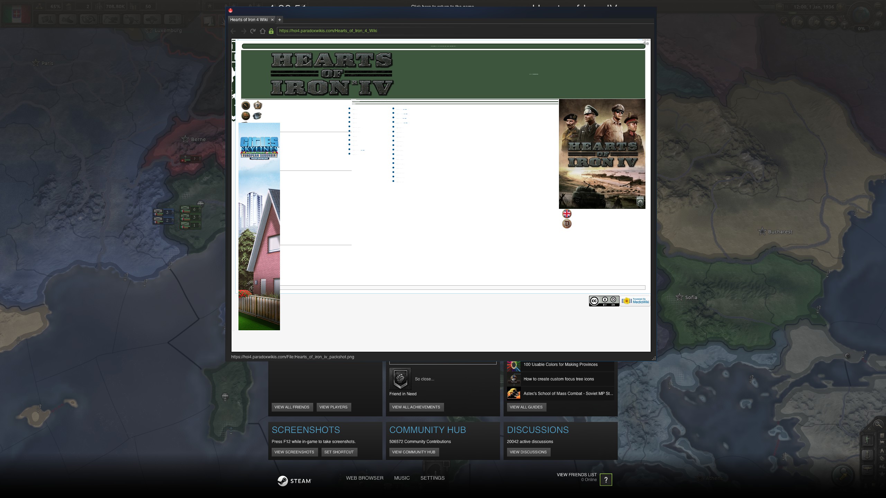
Task: Open SETTINGS from the bottom Steam menu
Action: point(432,478)
